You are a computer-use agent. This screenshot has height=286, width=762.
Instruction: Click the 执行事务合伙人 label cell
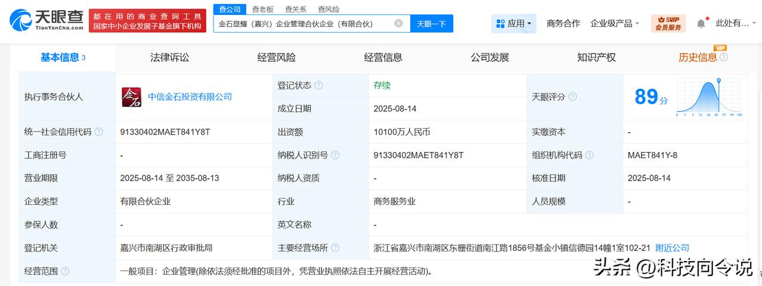pos(67,97)
